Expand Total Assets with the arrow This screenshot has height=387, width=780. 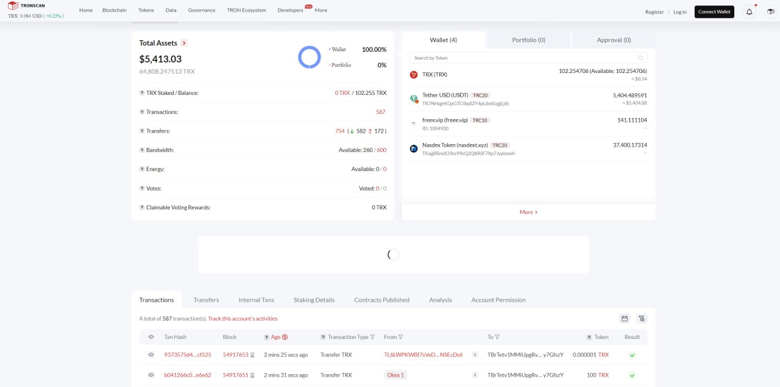click(x=184, y=43)
